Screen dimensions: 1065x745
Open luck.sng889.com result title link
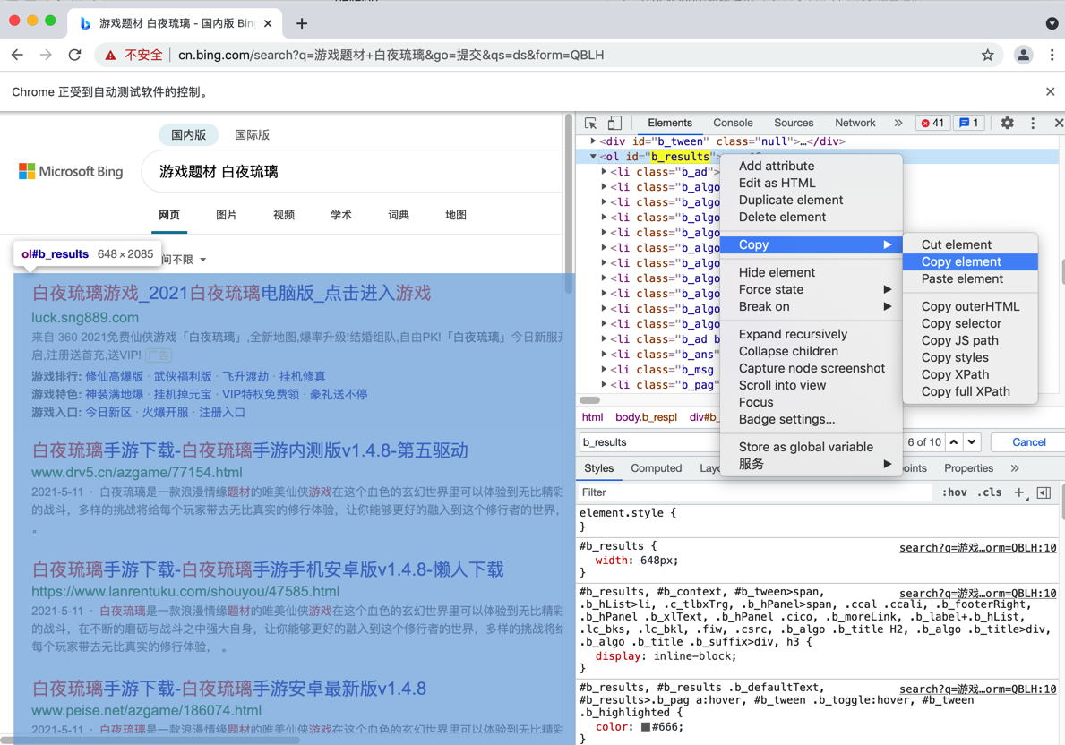click(231, 293)
